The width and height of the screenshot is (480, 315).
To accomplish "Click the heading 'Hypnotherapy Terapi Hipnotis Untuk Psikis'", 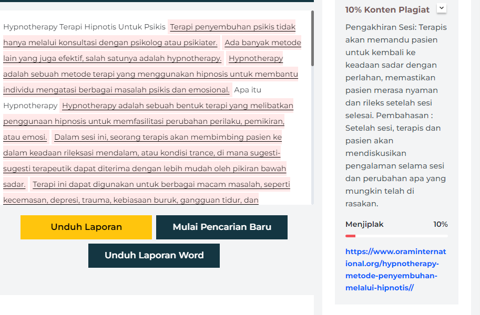I will click(x=84, y=27).
